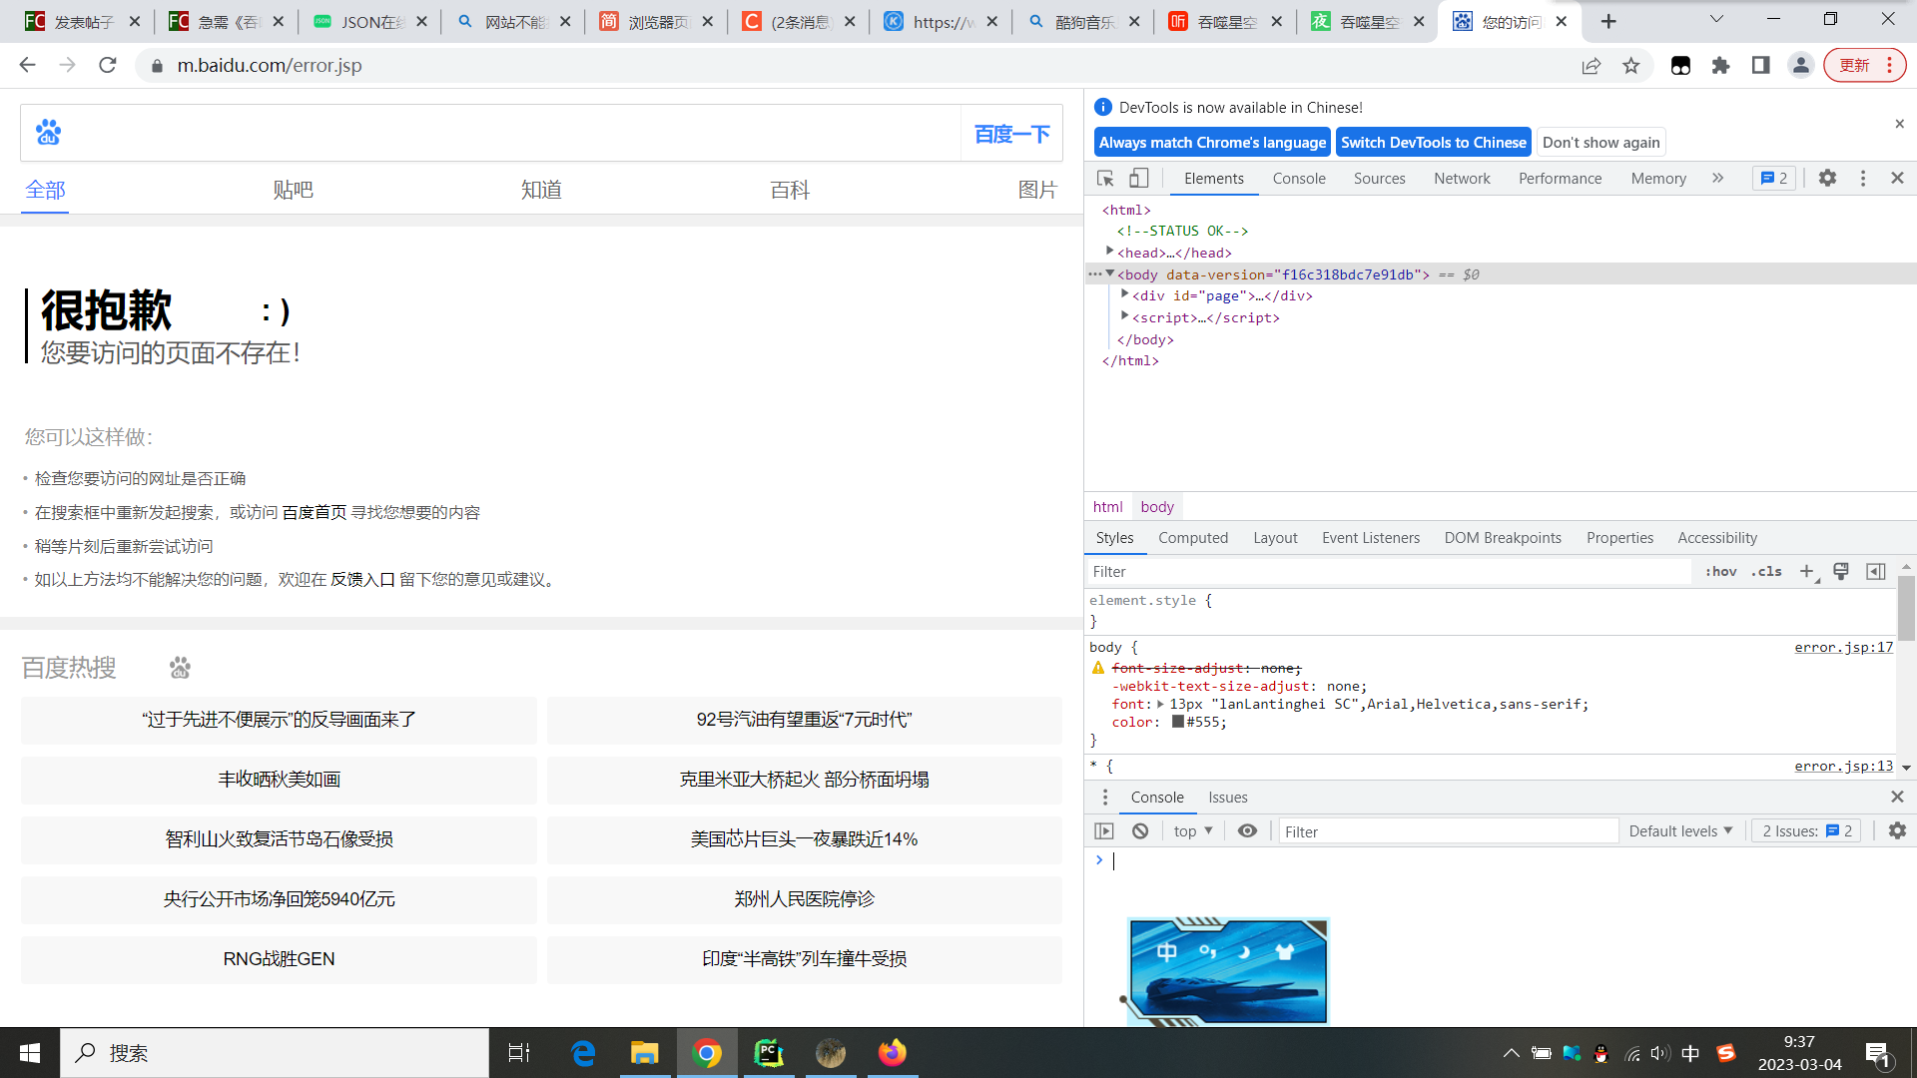Select the 知道 navigation tab
Screen dimensions: 1917x1078
pos(541,190)
